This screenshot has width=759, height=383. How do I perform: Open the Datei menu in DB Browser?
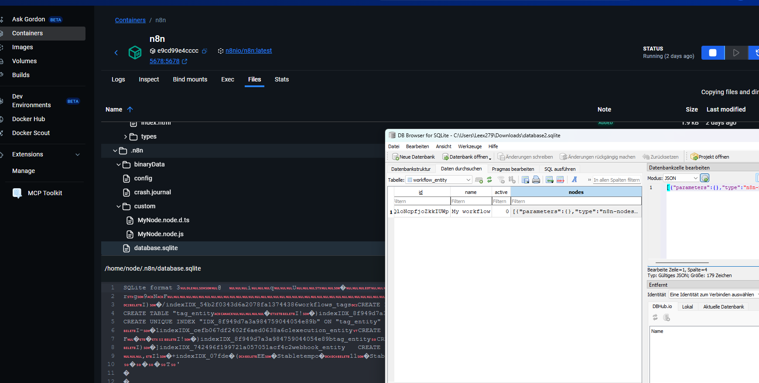point(394,146)
